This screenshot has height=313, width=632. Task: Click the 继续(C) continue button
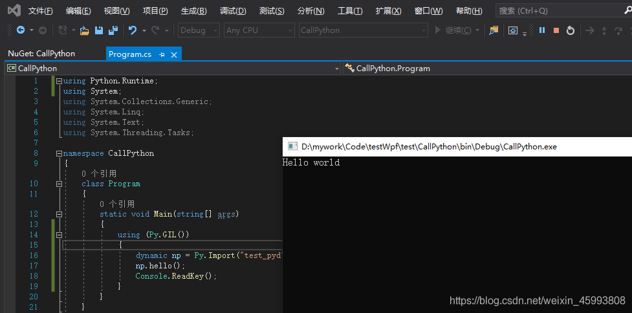click(453, 30)
